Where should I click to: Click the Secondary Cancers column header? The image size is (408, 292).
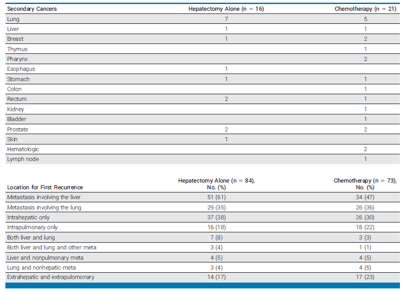[32, 9]
